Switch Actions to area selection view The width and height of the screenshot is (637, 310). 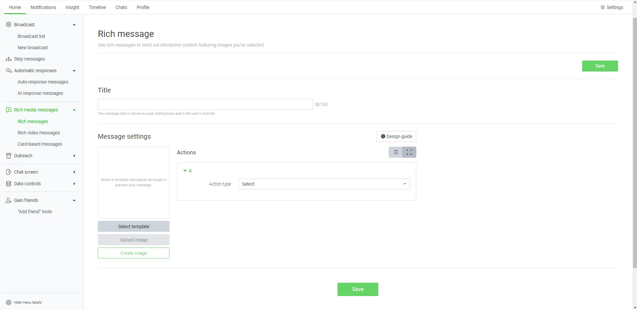[x=409, y=152]
